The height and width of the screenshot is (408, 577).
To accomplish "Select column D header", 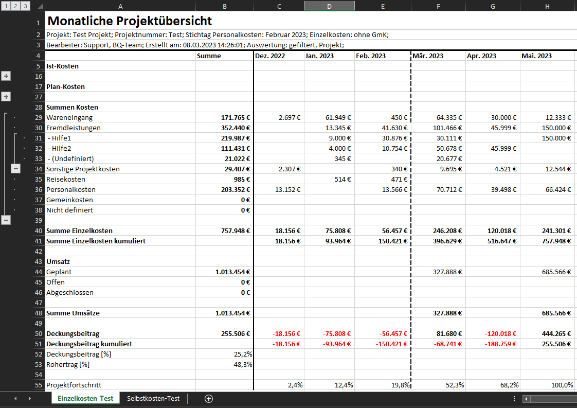I will (329, 6).
